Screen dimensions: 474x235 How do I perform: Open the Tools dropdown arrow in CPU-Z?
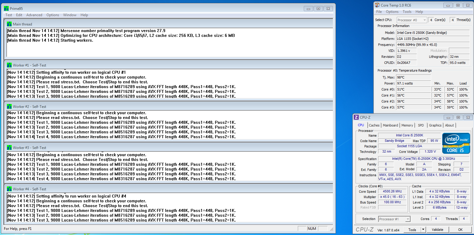pos(423,230)
